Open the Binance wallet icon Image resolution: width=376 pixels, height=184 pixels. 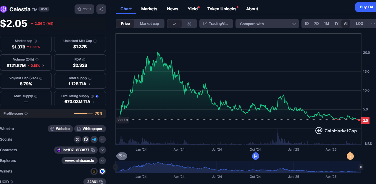[x=94, y=171]
